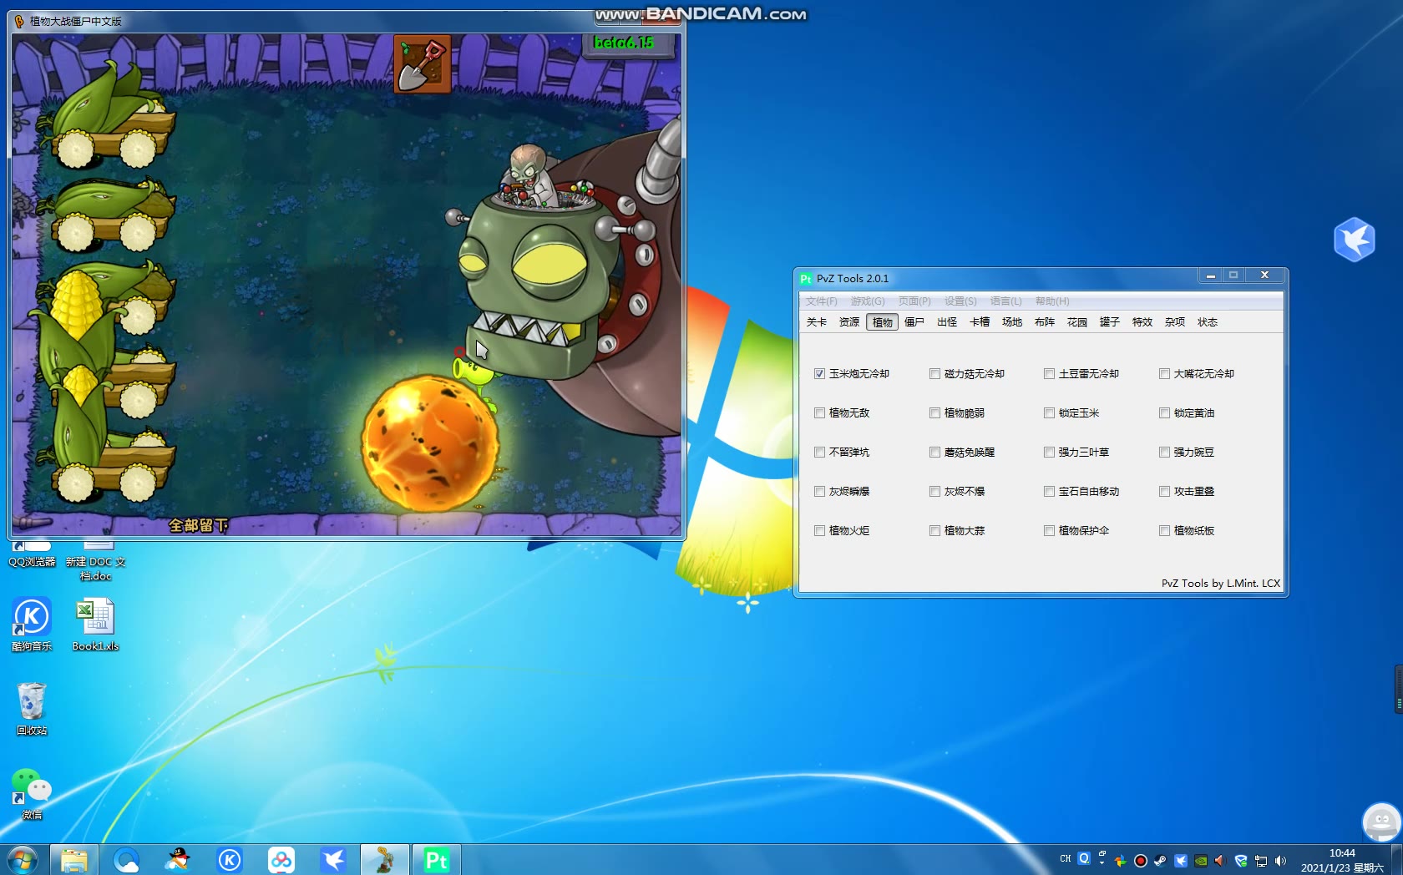Viewport: 1403px width, 875px height.
Task: Switch to the 僵尸 tab
Action: point(914,322)
